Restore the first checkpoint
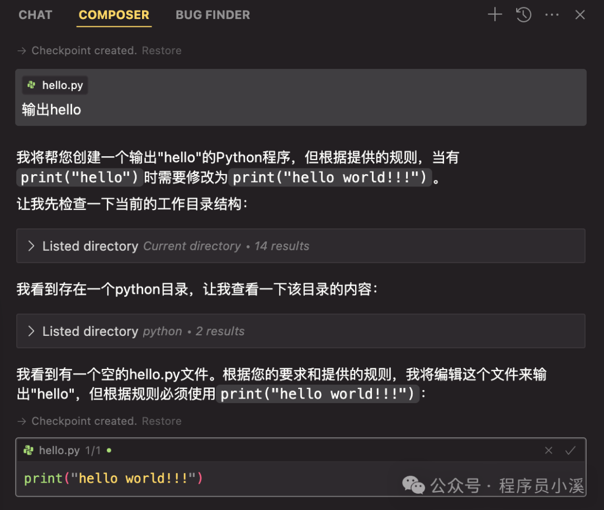 (162, 50)
